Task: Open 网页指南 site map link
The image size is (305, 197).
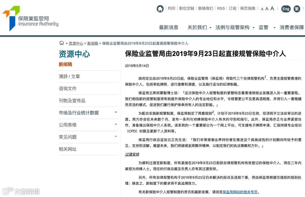Action: [x=248, y=8]
